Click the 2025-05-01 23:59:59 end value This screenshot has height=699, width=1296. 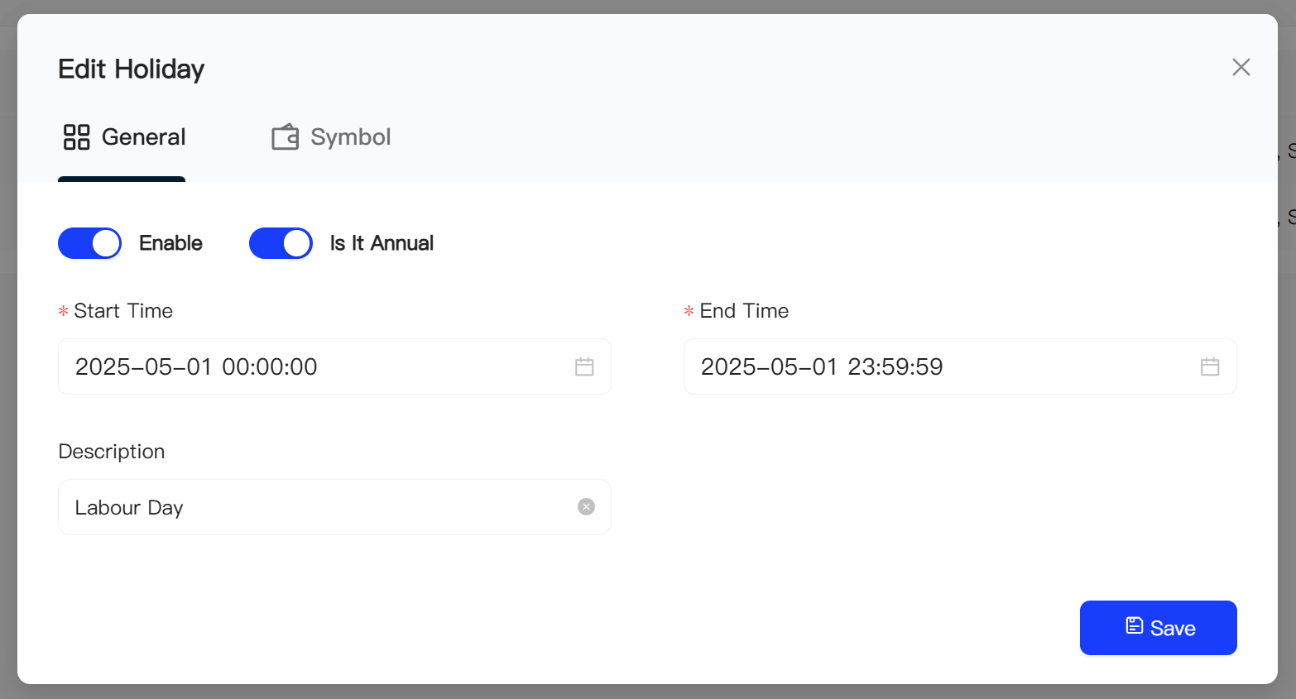[822, 366]
